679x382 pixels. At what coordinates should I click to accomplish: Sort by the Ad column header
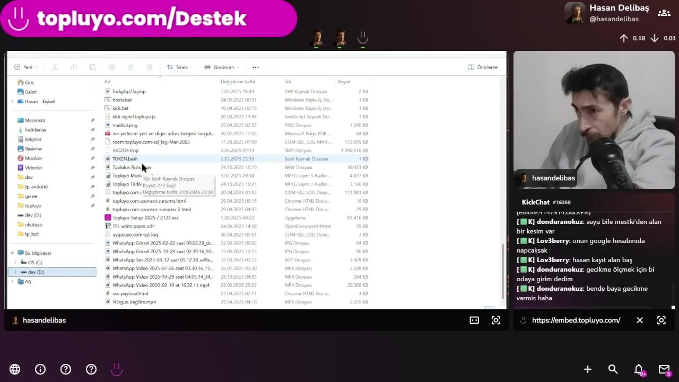coord(107,82)
